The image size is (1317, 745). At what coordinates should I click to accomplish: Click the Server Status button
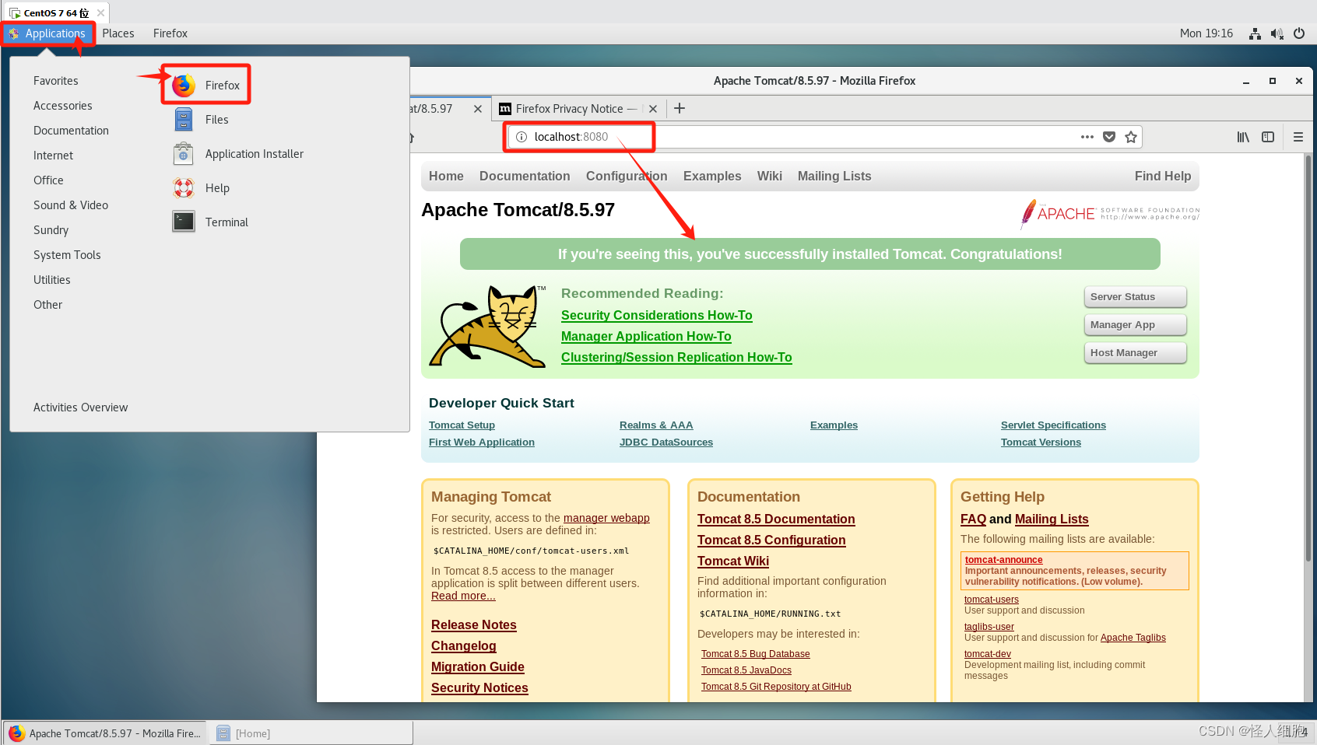(x=1135, y=297)
